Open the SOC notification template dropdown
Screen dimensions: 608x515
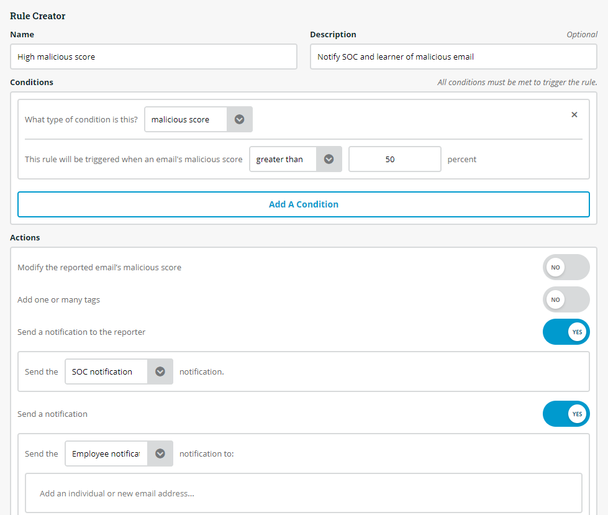coord(106,372)
